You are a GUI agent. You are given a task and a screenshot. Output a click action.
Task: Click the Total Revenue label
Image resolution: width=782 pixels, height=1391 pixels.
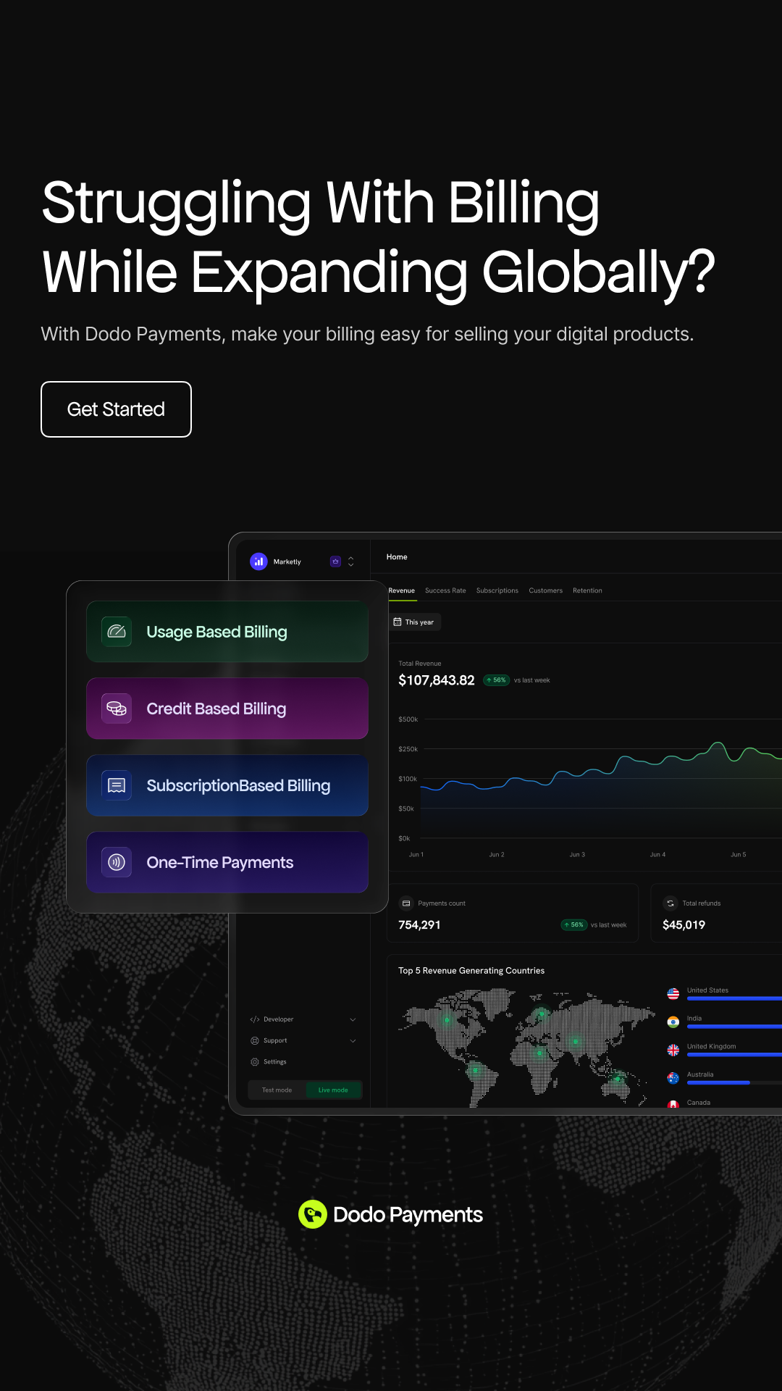pyautogui.click(x=420, y=664)
